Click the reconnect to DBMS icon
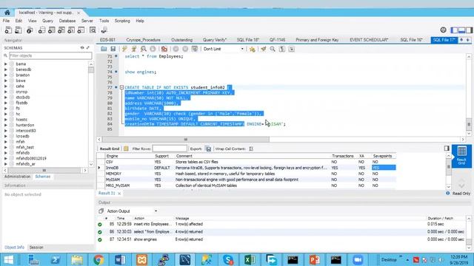The width and height of the screenshot is (474, 266). 104,30
